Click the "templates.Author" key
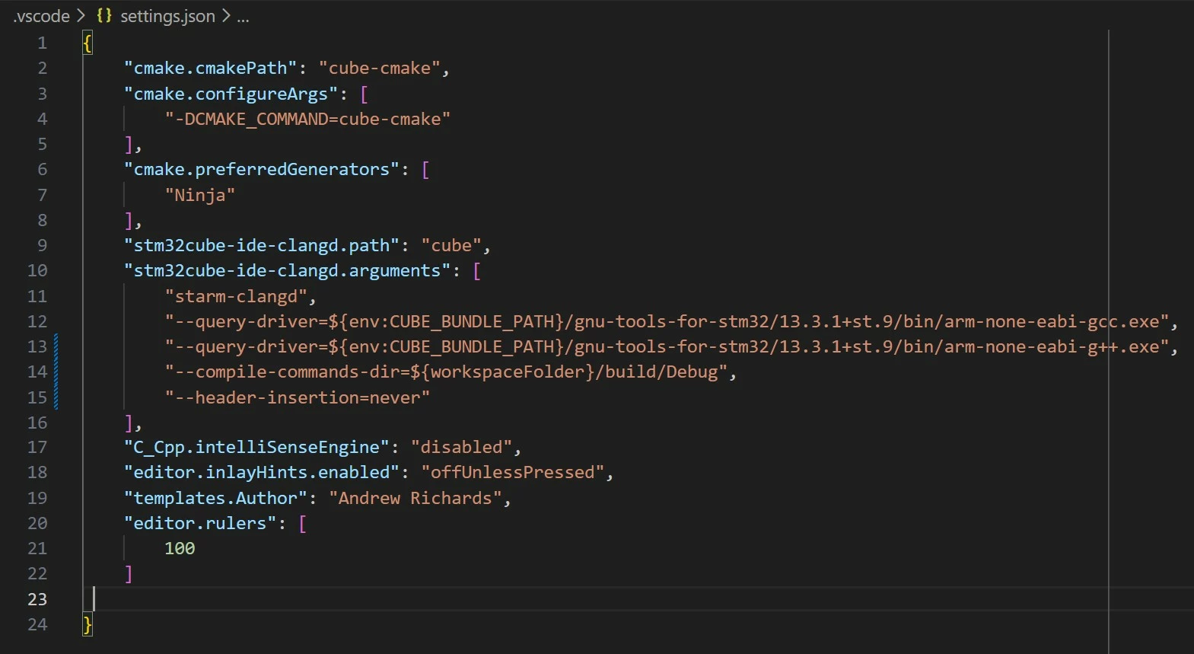The width and height of the screenshot is (1194, 654). coord(215,498)
